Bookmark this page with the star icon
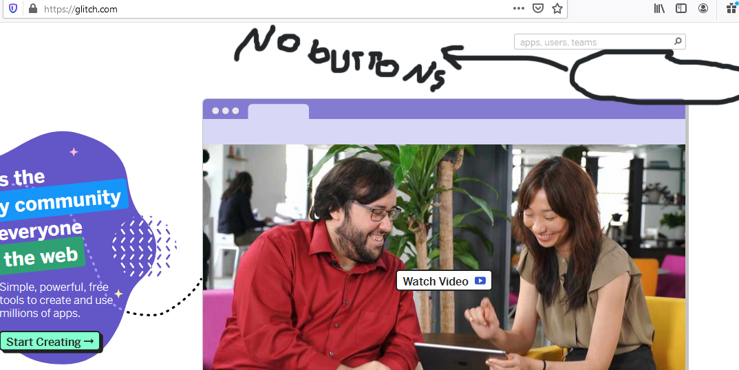 point(557,8)
